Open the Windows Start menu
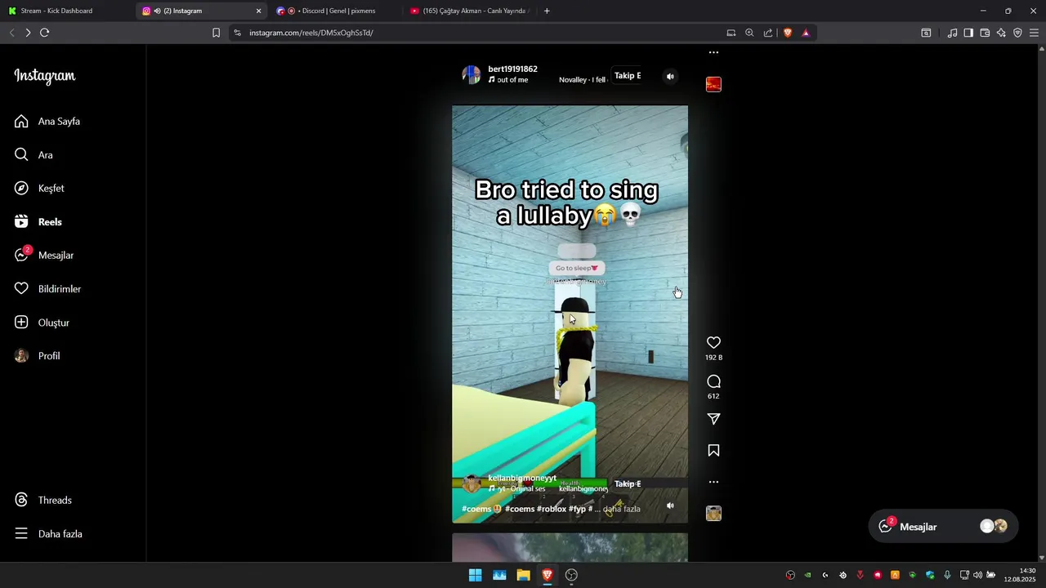Image resolution: width=1046 pixels, height=588 pixels. point(475,575)
